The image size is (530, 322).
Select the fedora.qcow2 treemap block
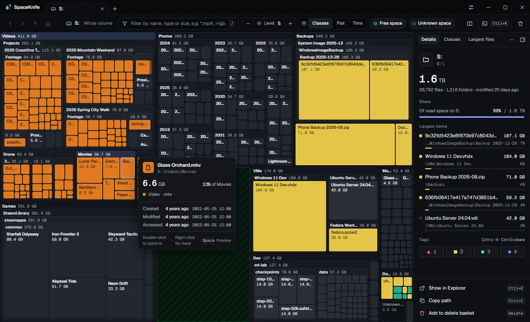coord(353,240)
